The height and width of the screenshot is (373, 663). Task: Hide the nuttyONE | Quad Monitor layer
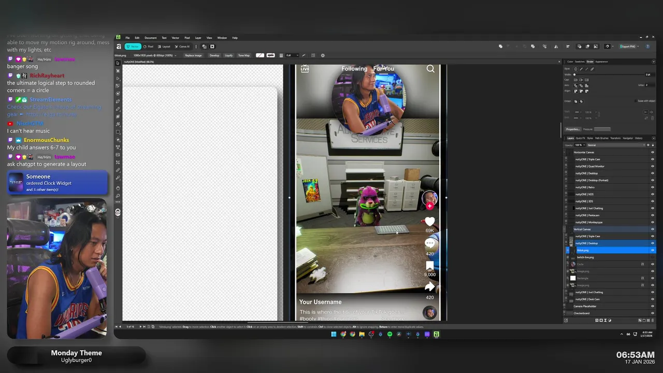click(652, 166)
